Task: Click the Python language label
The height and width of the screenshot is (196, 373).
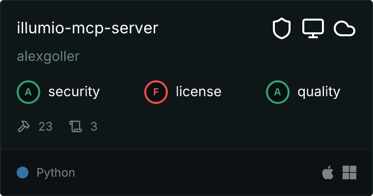Action: pyautogui.click(x=55, y=172)
